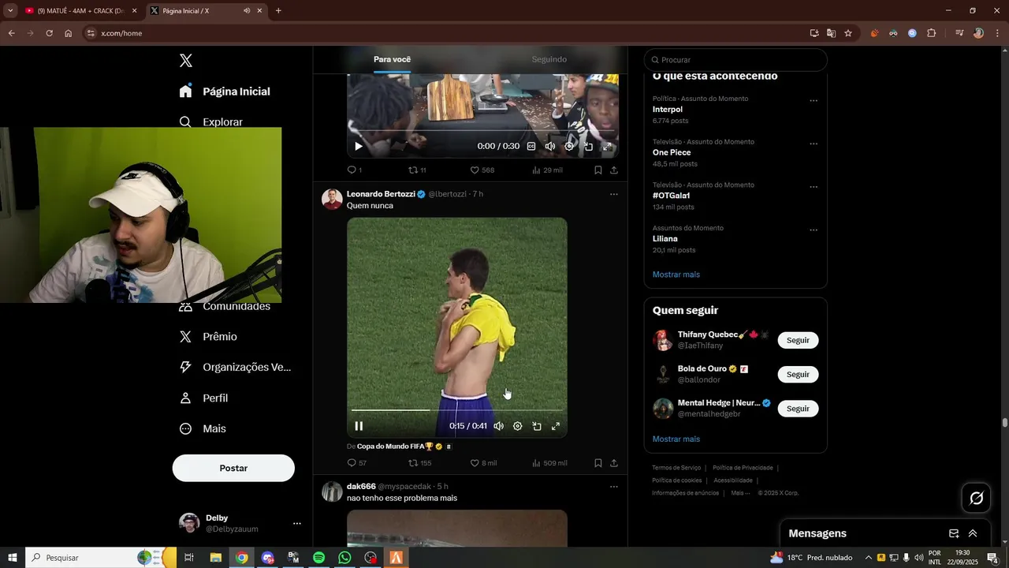Open WhatsApp from the taskbar
1009x568 pixels.
[x=344, y=558]
